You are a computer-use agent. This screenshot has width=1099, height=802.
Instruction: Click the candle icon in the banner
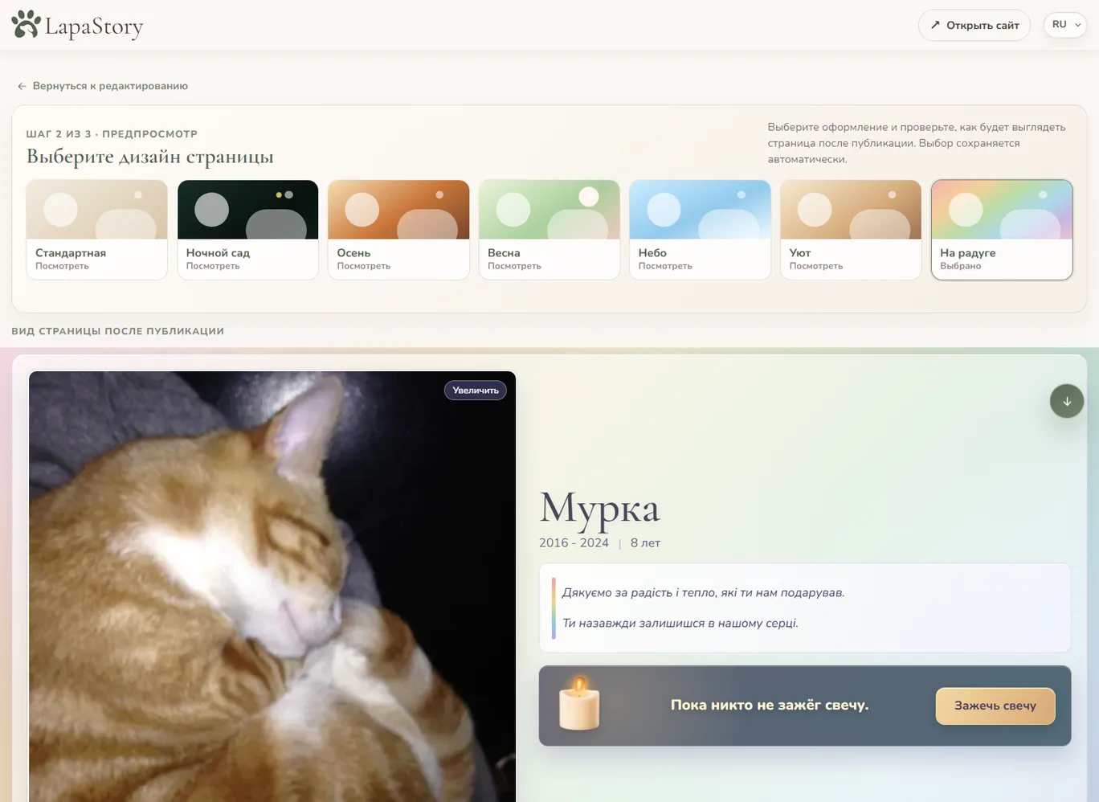point(579,704)
